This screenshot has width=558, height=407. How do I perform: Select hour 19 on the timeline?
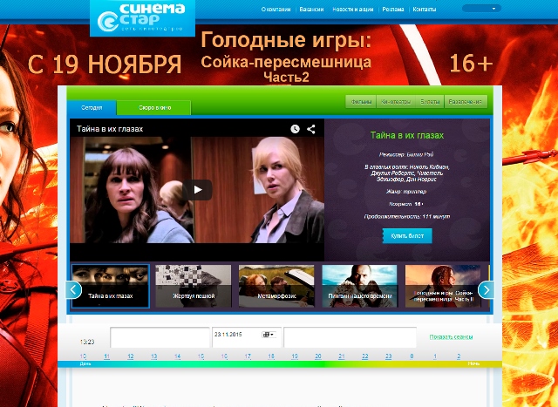tap(295, 356)
